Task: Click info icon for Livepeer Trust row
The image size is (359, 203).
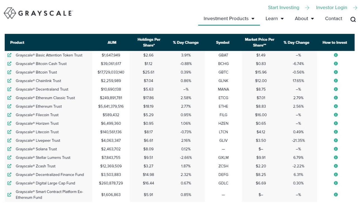Action: point(336,140)
